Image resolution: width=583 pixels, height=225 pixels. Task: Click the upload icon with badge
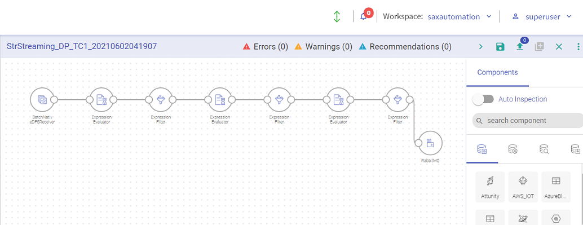click(x=520, y=46)
